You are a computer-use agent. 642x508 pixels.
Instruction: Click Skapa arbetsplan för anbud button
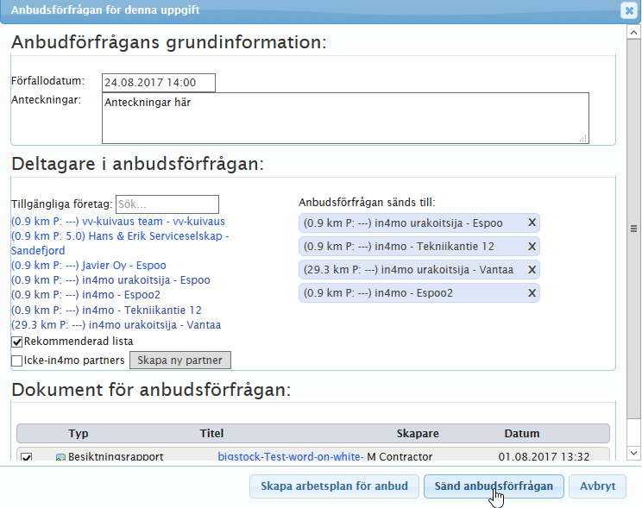tap(335, 486)
